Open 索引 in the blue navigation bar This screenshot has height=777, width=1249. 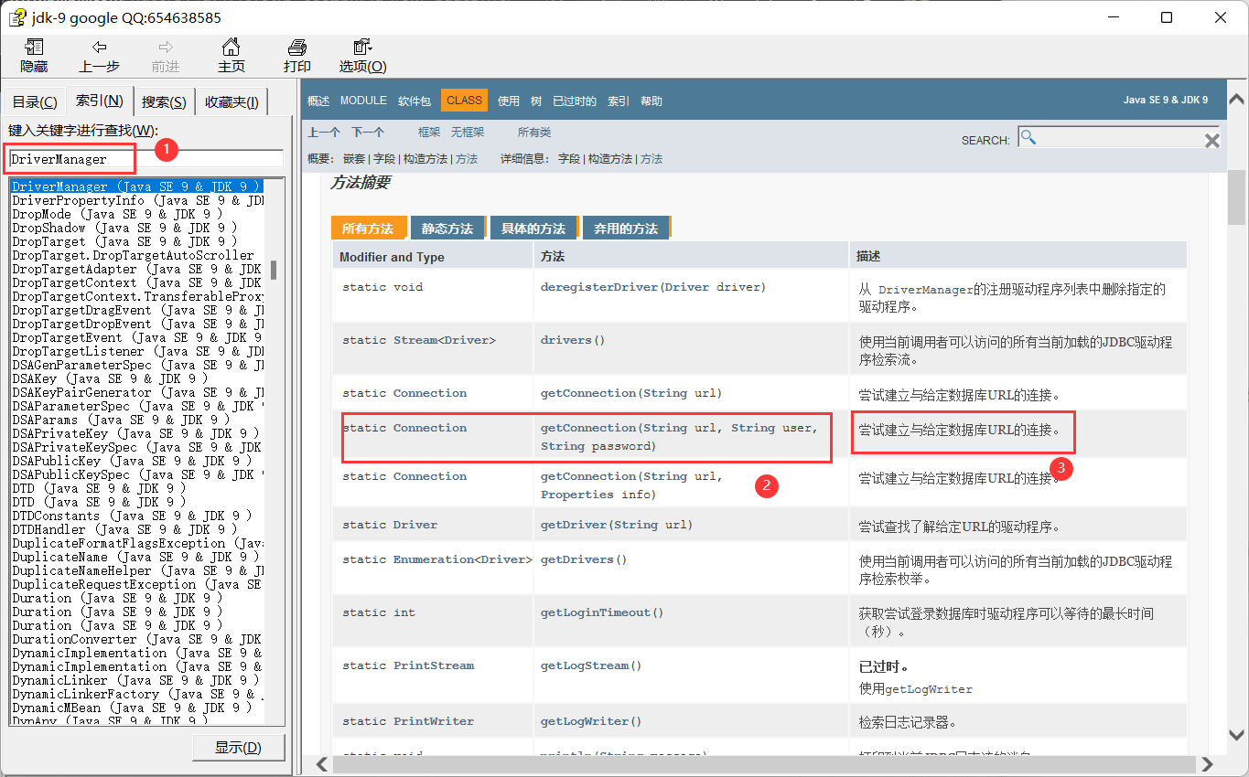pyautogui.click(x=619, y=101)
